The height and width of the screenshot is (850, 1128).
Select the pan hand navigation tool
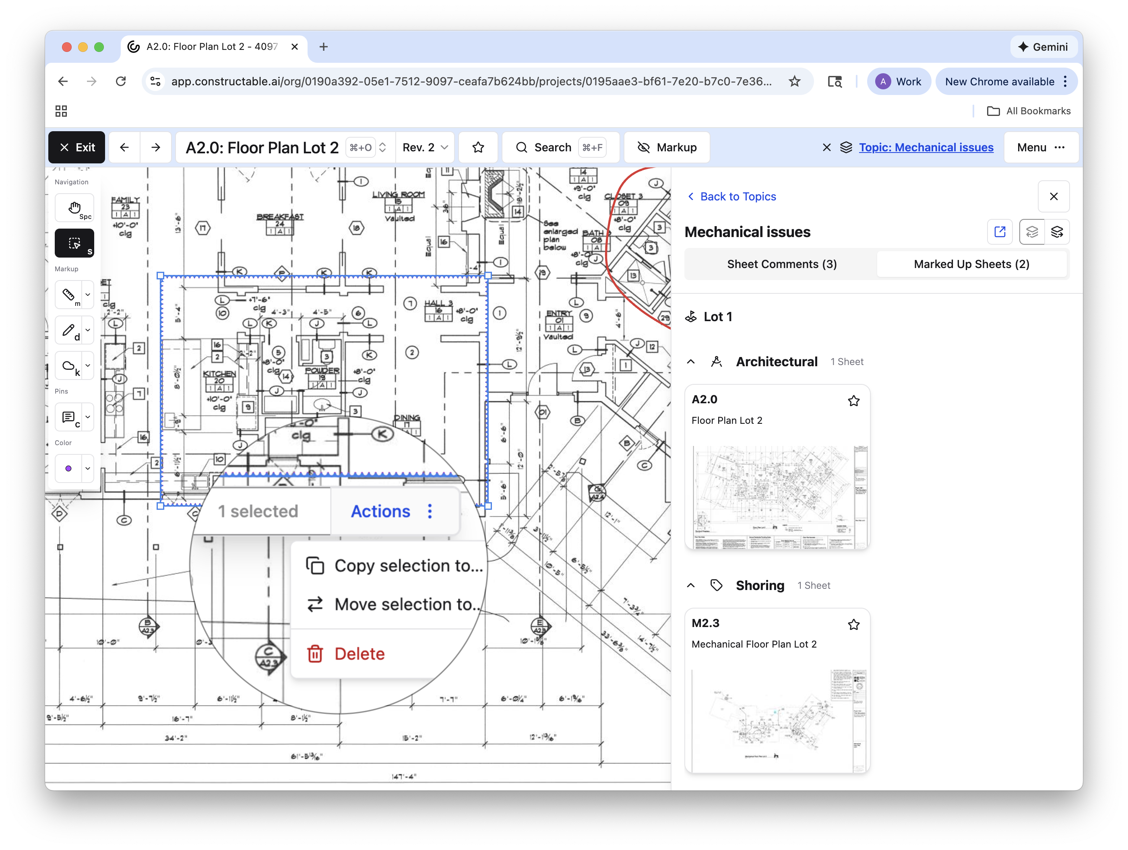pyautogui.click(x=74, y=208)
